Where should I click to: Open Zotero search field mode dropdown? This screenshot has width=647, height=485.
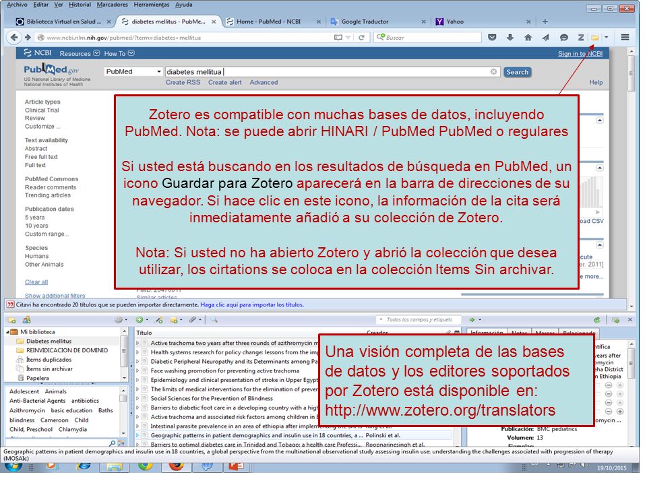point(381,320)
